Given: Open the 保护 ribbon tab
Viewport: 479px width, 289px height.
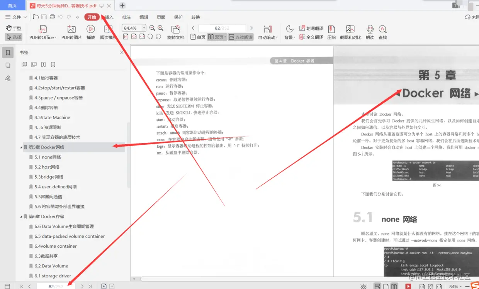Looking at the screenshot, I should click(x=178, y=17).
